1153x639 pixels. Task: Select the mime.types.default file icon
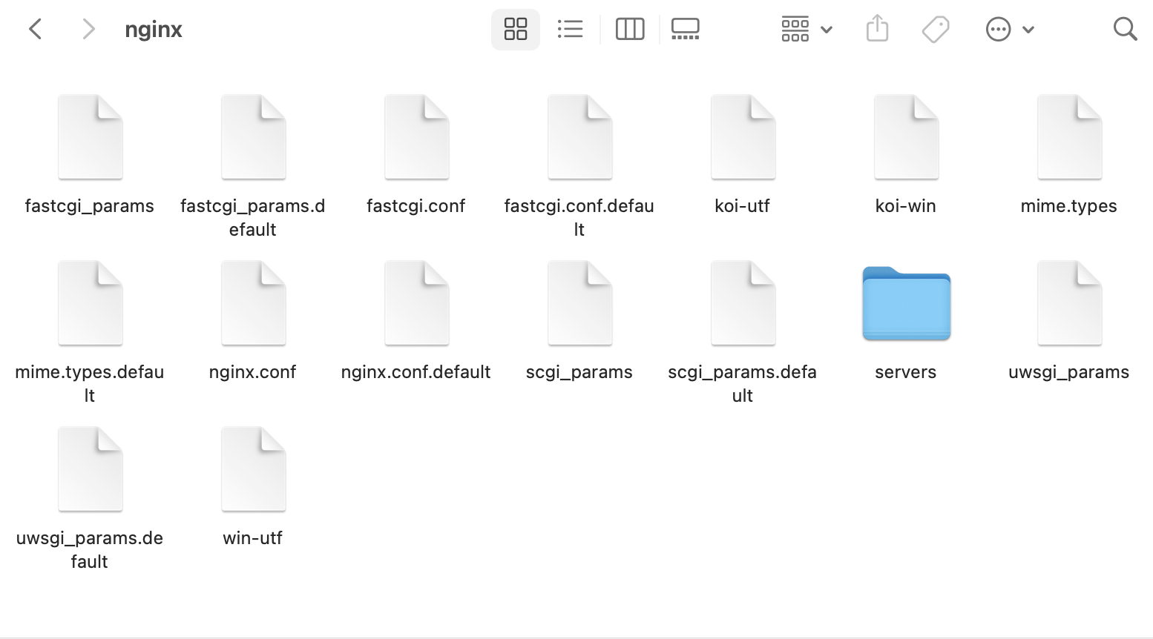pos(90,303)
